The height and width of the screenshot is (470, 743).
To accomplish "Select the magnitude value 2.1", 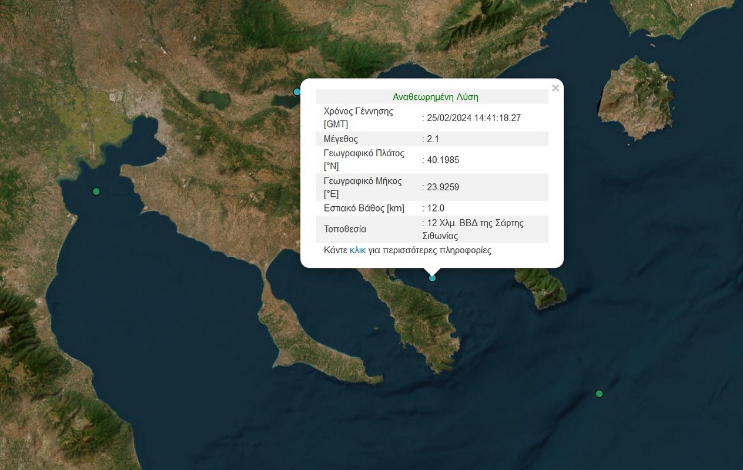I will (433, 139).
